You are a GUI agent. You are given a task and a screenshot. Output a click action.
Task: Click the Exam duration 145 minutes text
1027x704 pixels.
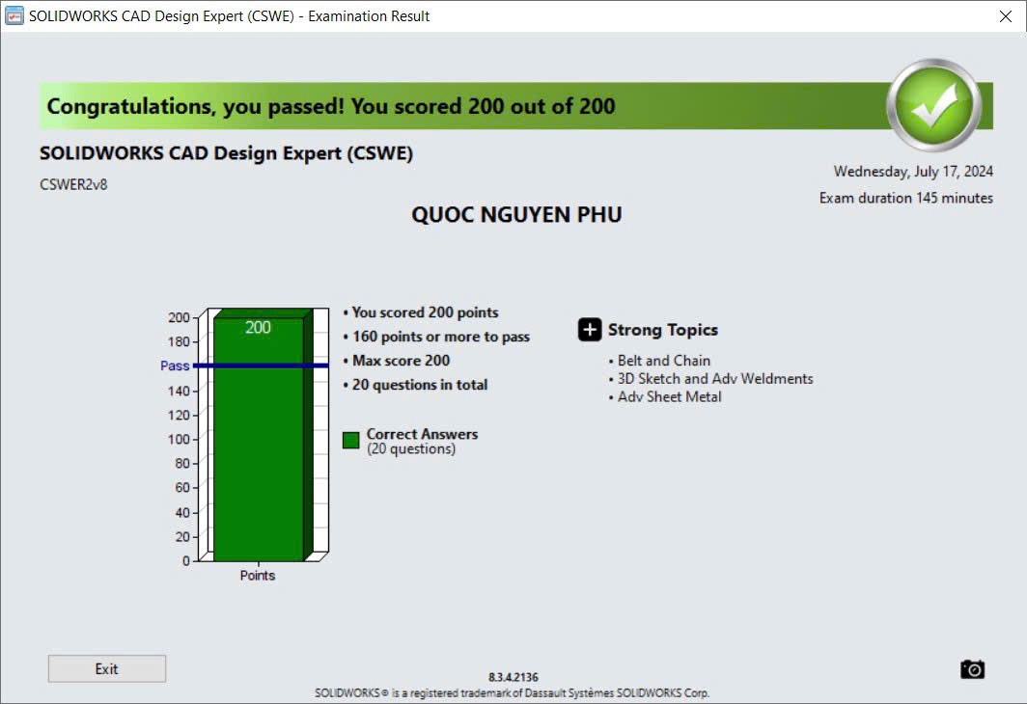click(905, 198)
